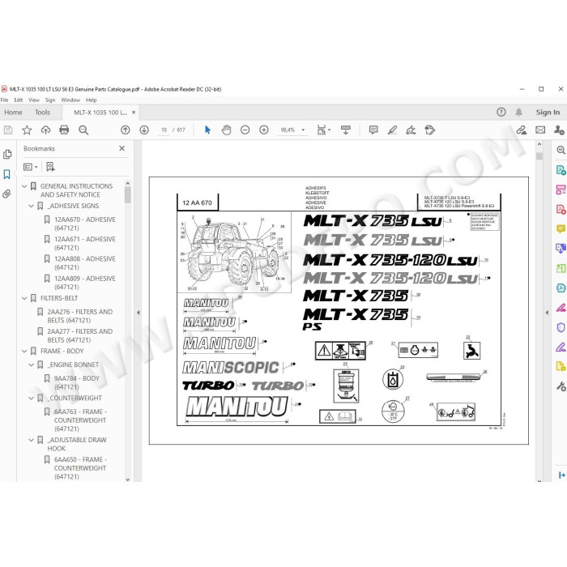Zoom in with plus icon
Image resolution: width=567 pixels, height=567 pixels.
(264, 130)
